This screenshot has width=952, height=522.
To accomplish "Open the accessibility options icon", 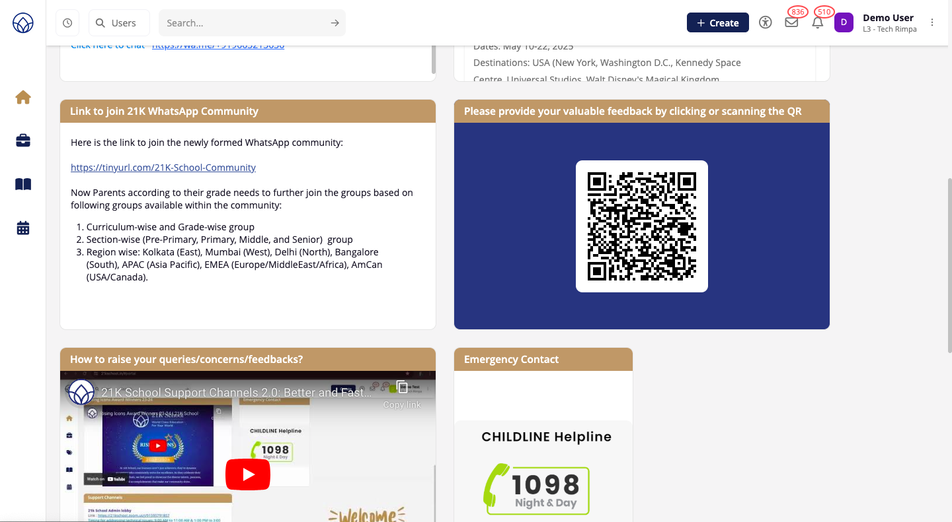I will coord(766,22).
